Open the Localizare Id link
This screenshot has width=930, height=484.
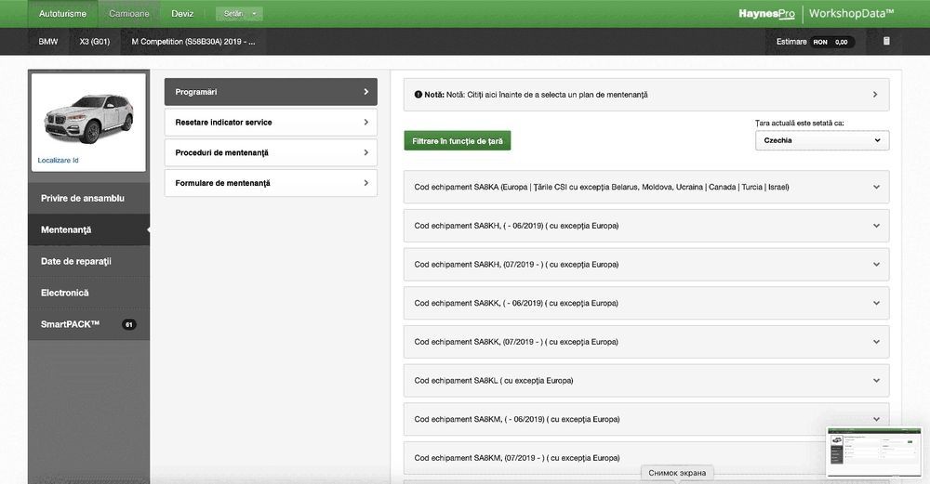pos(58,161)
